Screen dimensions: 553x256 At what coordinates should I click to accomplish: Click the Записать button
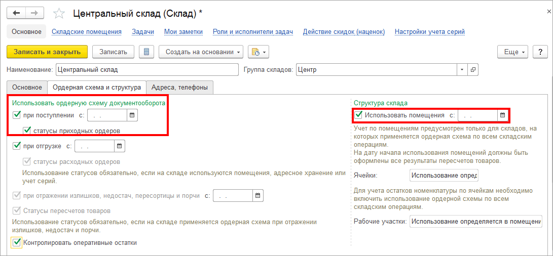tap(113, 52)
